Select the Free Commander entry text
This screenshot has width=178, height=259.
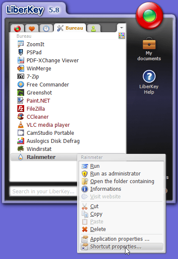click(48, 85)
